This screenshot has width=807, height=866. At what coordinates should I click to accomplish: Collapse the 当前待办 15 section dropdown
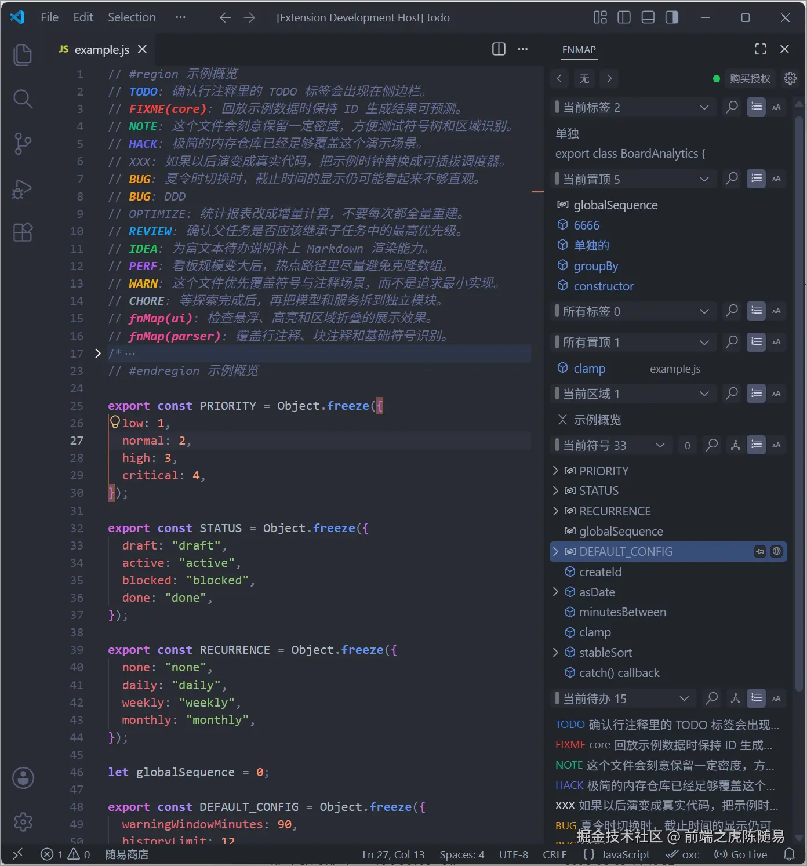[x=684, y=698]
